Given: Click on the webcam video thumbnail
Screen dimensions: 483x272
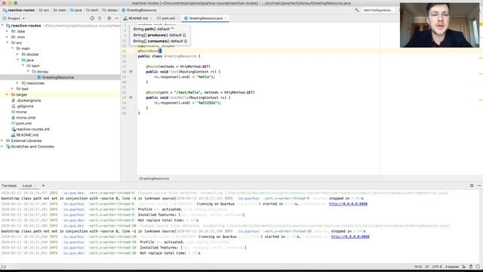Looking at the screenshot, I should click(439, 25).
